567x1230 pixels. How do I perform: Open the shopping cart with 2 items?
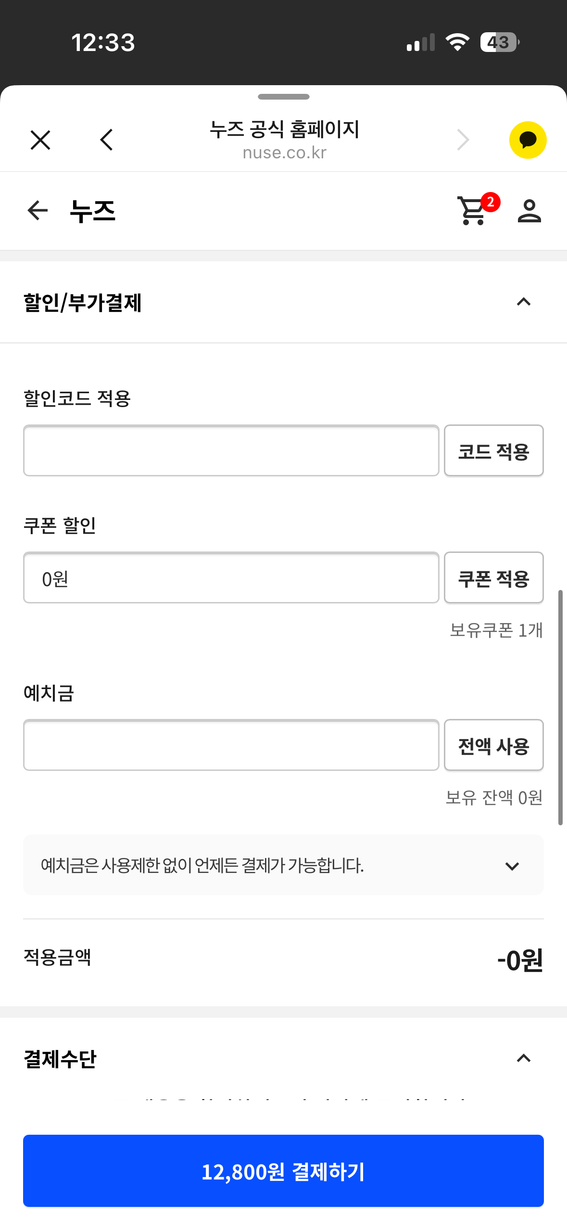coord(474,210)
